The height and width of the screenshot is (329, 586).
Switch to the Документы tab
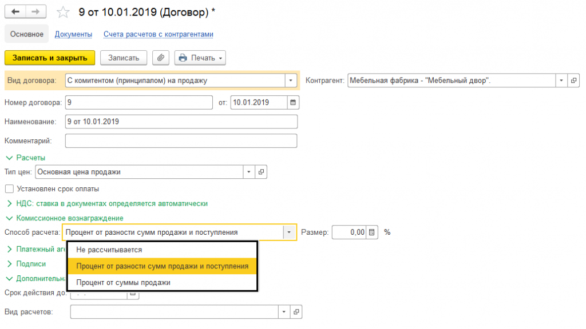(73, 34)
